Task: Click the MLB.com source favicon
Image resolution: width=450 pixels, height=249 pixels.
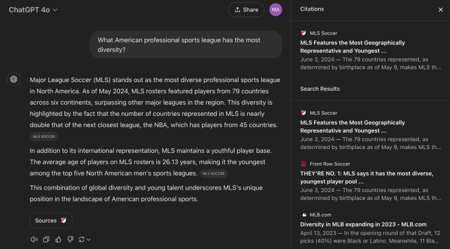Action: pyautogui.click(x=304, y=215)
